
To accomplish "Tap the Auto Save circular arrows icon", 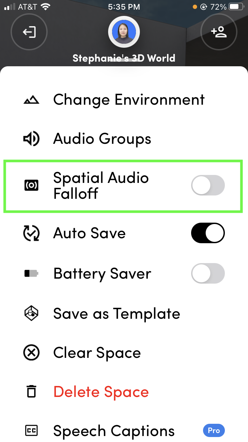I will tap(31, 233).
